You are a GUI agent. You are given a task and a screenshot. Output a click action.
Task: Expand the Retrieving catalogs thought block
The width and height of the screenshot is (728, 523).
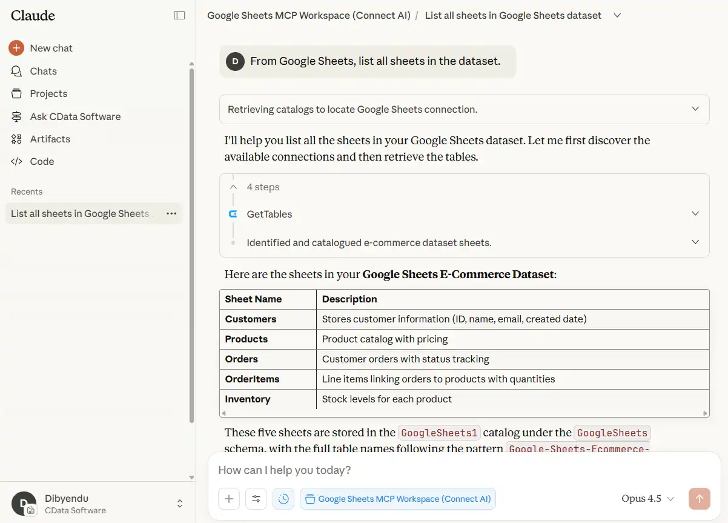695,109
